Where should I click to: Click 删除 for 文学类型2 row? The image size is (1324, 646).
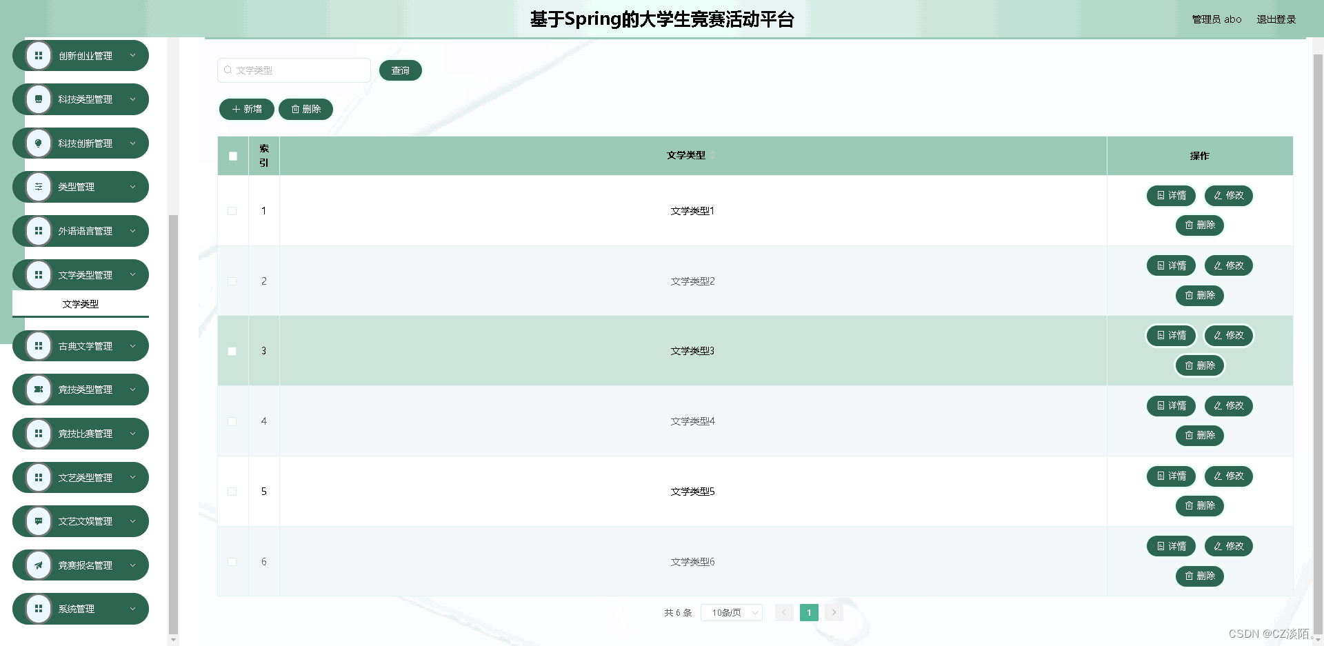tap(1200, 296)
